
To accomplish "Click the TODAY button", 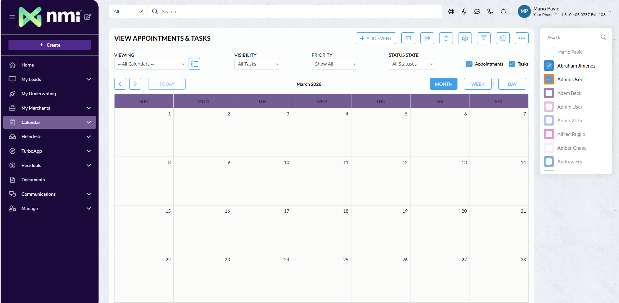I will point(167,84).
